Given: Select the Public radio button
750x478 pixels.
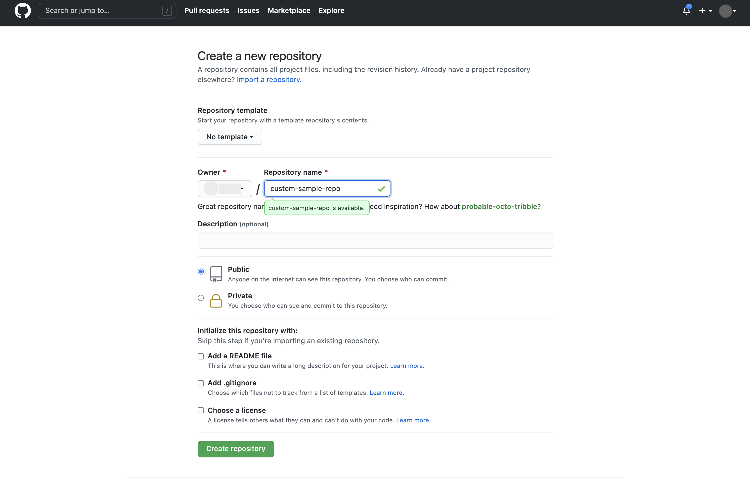Looking at the screenshot, I should (201, 272).
